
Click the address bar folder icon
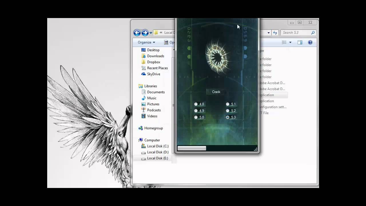pos(156,33)
